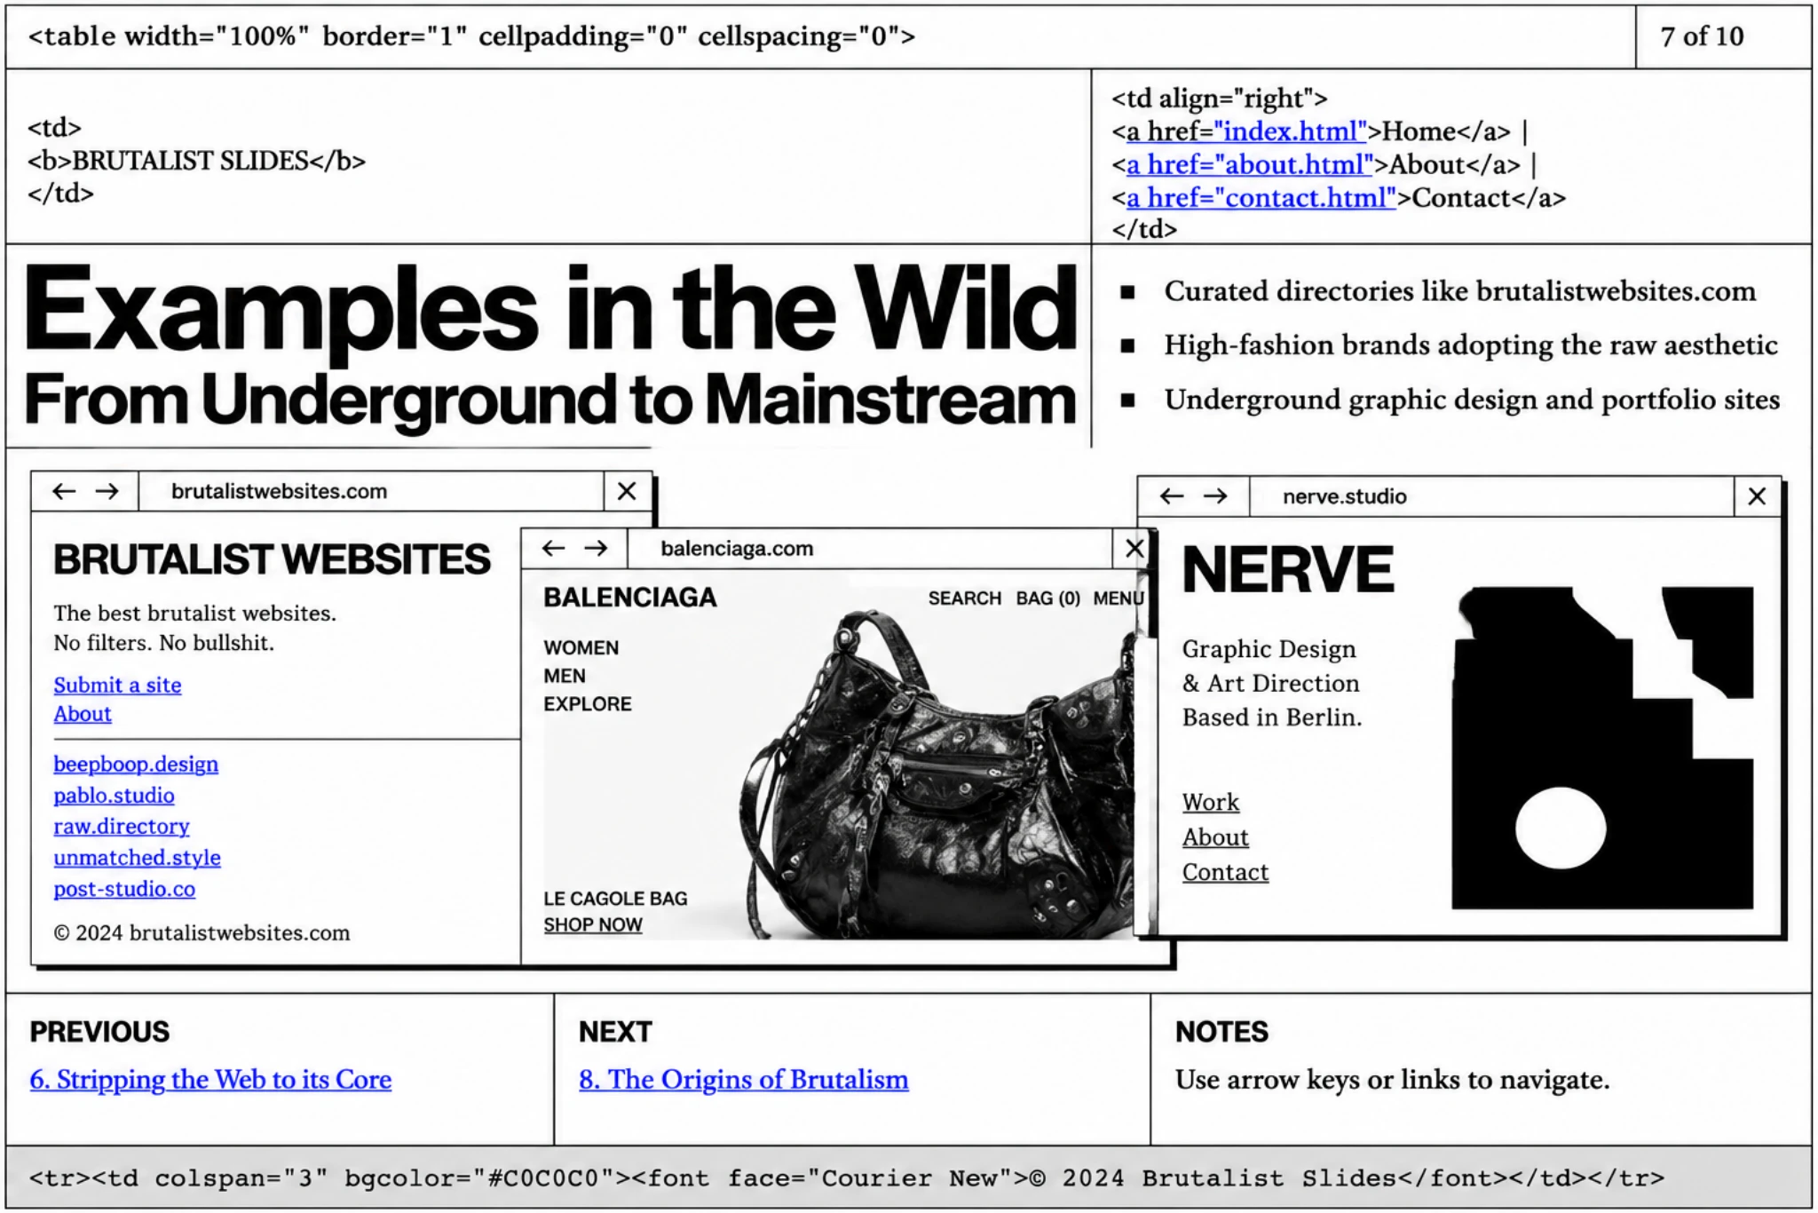
Task: Click the BALENCIAGA logo text
Action: point(630,598)
